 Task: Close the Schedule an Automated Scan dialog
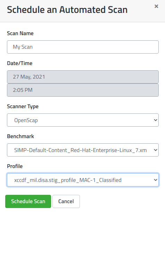(x=156, y=6)
